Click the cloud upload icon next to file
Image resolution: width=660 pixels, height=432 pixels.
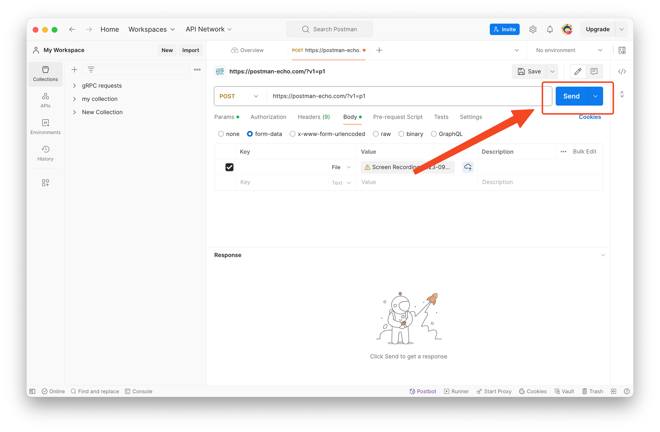coord(468,167)
